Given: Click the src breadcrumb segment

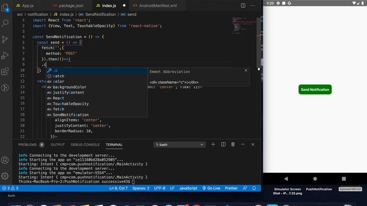Looking at the screenshot, I should [x=20, y=14].
